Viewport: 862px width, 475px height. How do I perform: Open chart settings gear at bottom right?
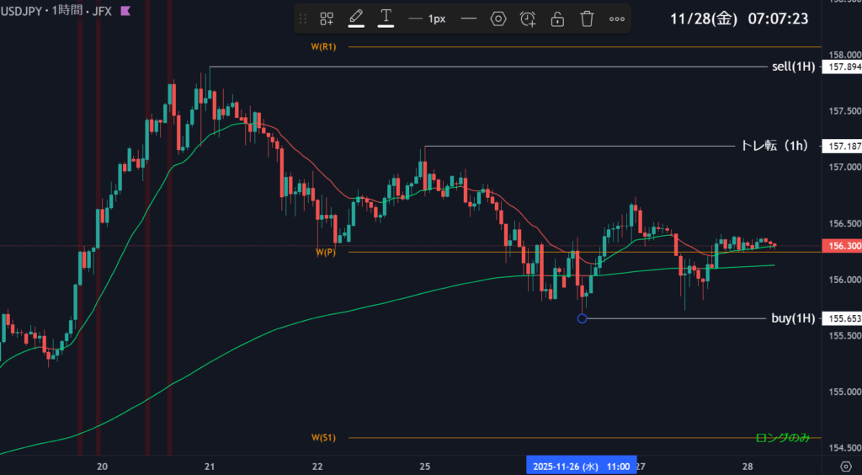(x=845, y=466)
